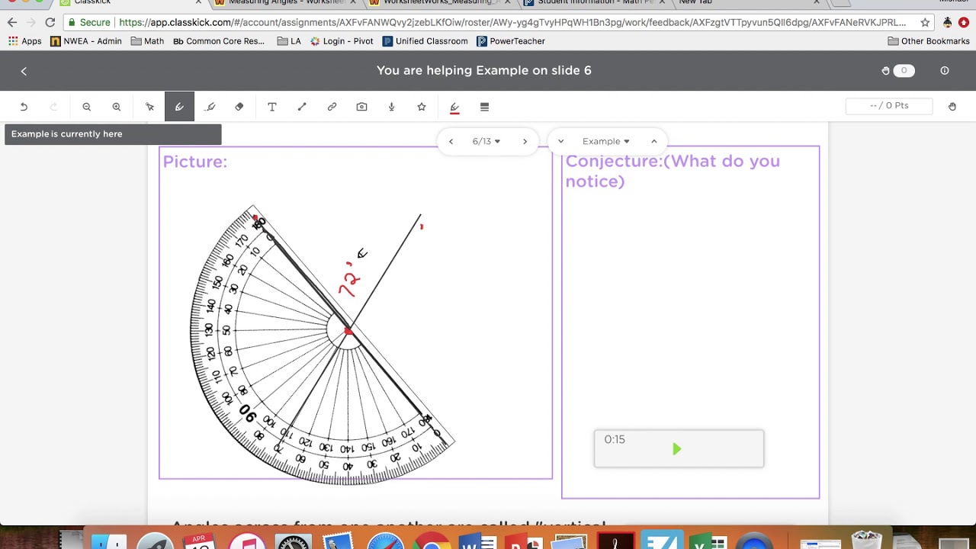Open the Login - Pivot bookmark

point(342,41)
